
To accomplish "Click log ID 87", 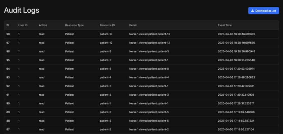I will coord(8,129).
